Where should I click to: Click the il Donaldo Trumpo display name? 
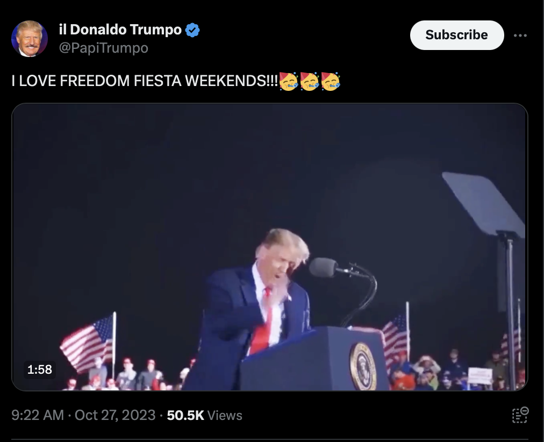[x=120, y=30]
